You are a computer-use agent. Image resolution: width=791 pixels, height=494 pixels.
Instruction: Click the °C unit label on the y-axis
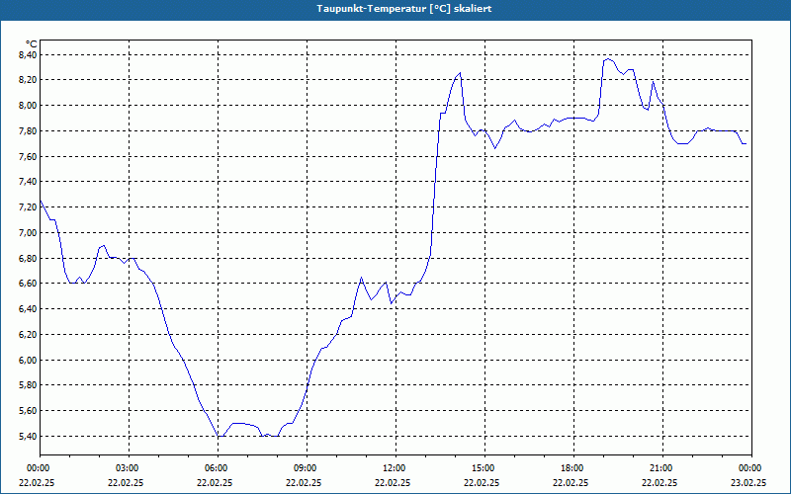31,44
